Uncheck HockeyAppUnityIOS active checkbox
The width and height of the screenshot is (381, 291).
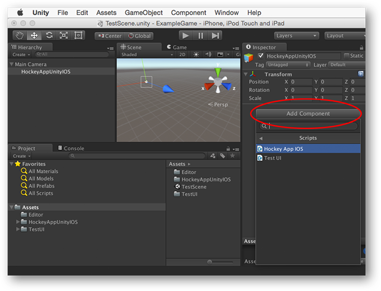(261, 56)
